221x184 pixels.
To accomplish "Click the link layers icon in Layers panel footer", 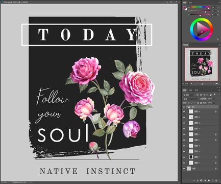I will click(x=194, y=180).
